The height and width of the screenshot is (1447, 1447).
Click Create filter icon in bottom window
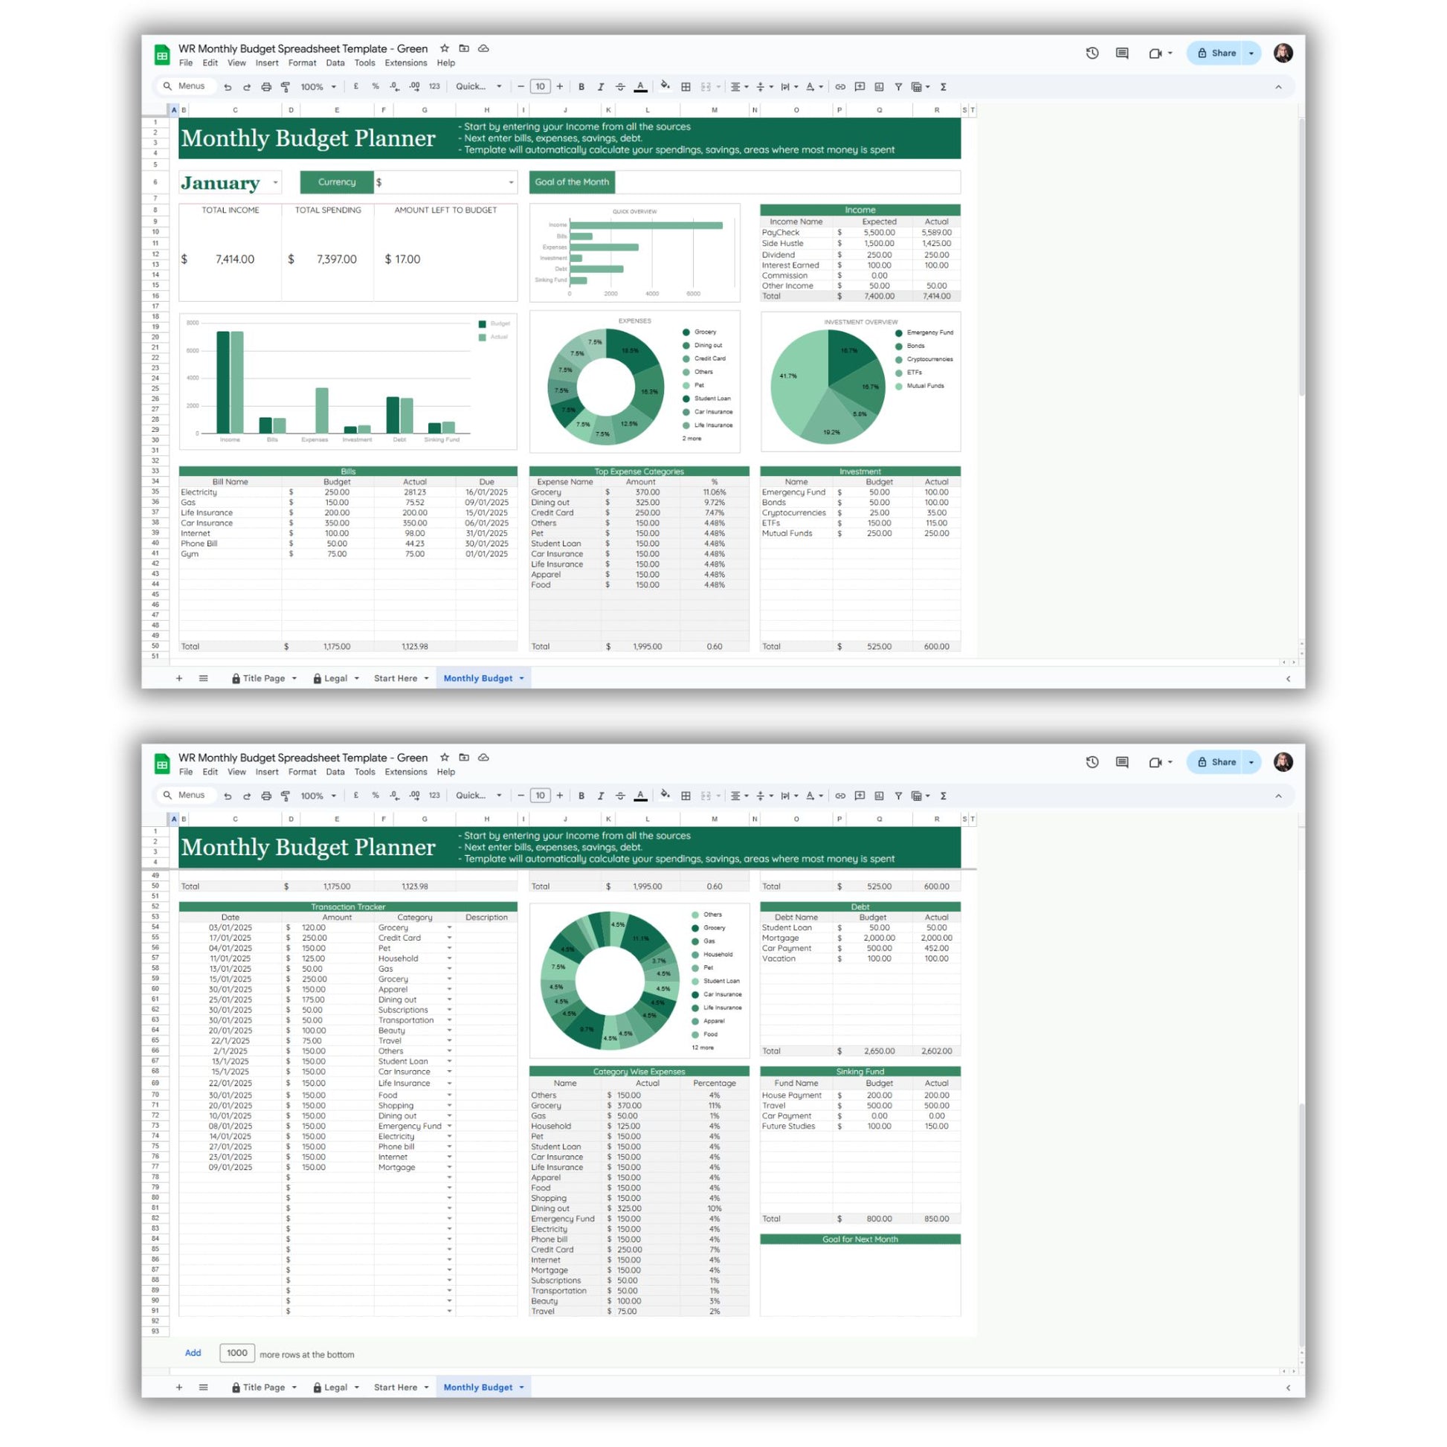tap(898, 796)
